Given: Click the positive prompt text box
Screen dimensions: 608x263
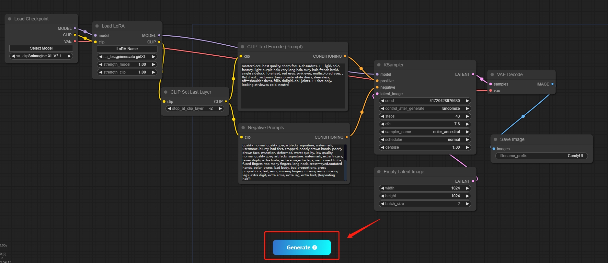Looking at the screenshot, I should (x=293, y=86).
